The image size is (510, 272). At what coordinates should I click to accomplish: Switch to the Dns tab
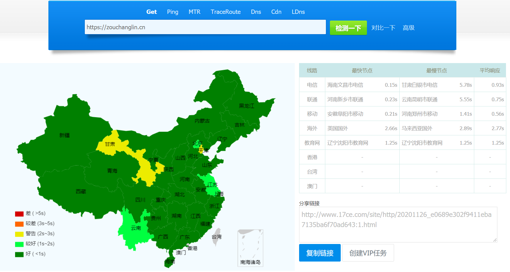(x=256, y=12)
